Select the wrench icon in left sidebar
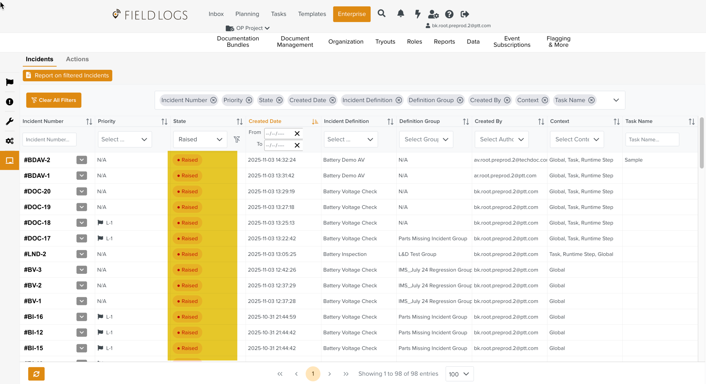The height and width of the screenshot is (384, 706). click(x=10, y=121)
